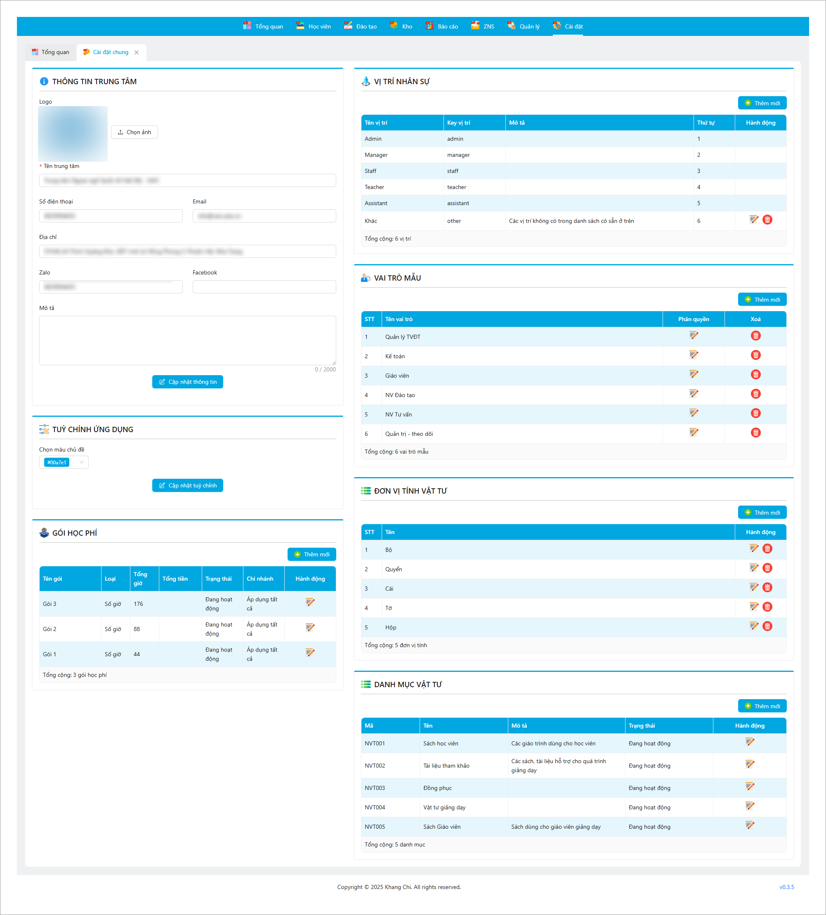Image resolution: width=826 pixels, height=915 pixels.
Task: Edit the NVT003 Đồng phục category
Action: point(750,787)
